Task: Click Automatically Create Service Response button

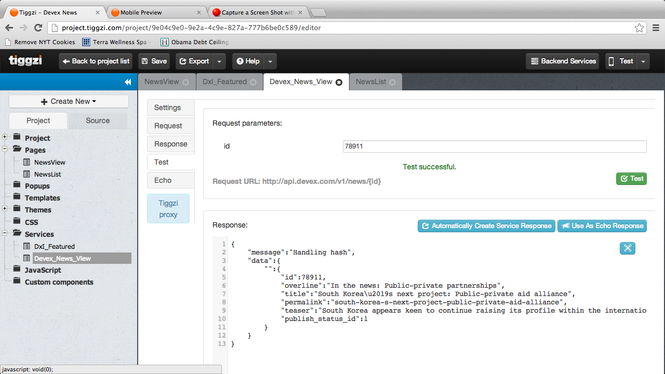Action: pos(486,226)
